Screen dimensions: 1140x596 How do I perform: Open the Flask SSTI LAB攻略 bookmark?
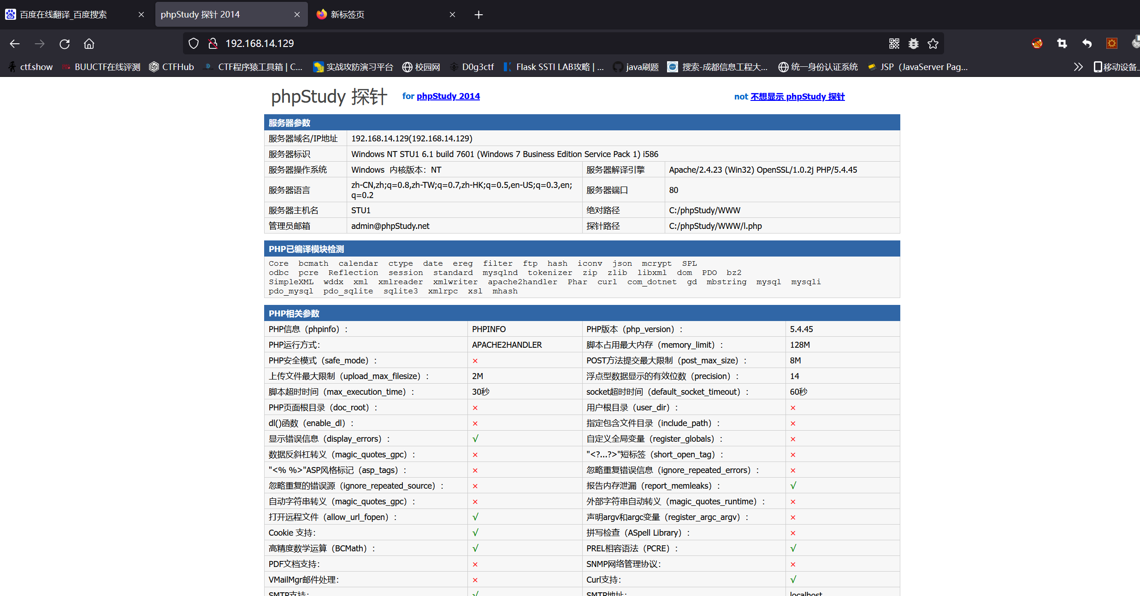(x=554, y=67)
